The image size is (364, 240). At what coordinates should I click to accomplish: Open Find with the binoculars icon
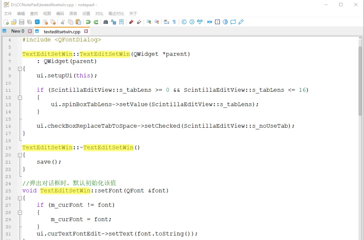pyautogui.click(x=106, y=22)
